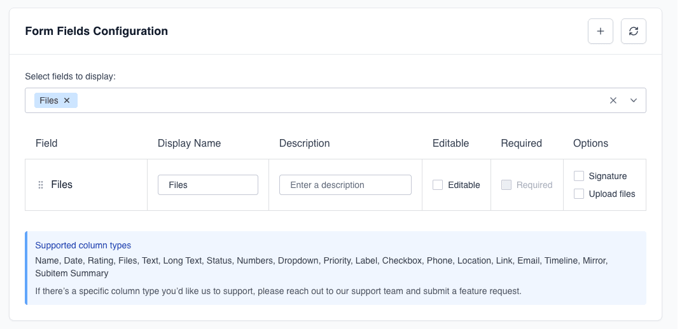The image size is (682, 329).
Task: Click the plus add field icon
Action: tap(601, 31)
